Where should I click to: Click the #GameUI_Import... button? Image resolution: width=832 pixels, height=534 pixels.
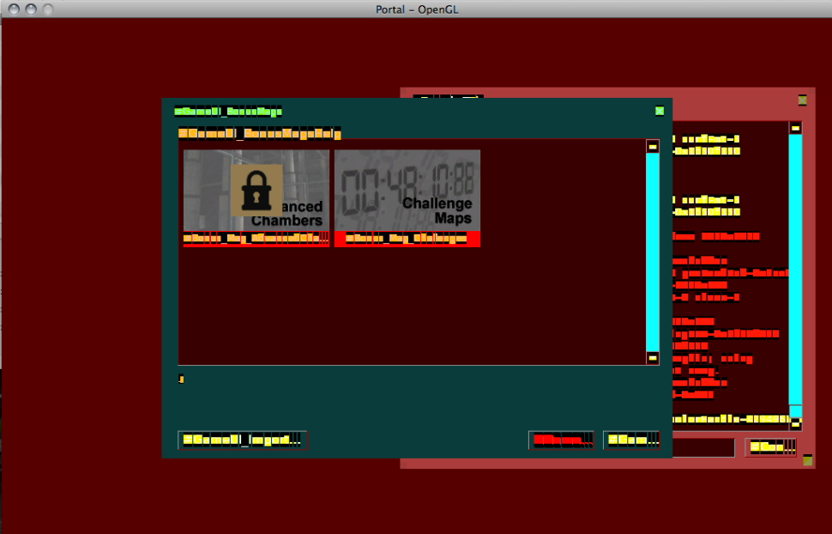pos(243,440)
